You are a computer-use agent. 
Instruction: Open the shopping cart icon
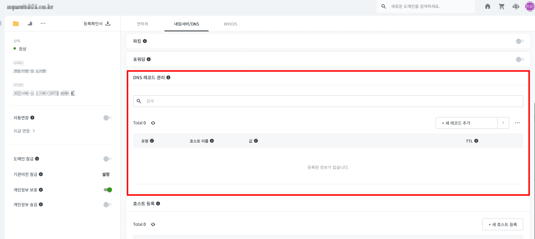[x=502, y=6]
